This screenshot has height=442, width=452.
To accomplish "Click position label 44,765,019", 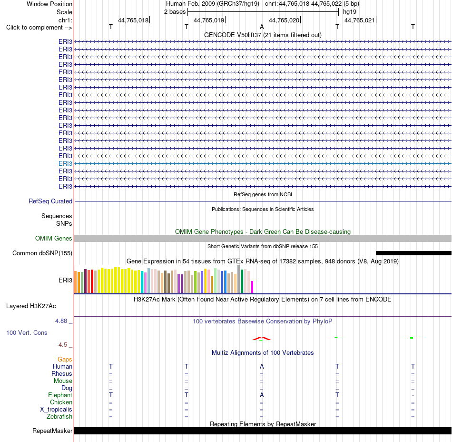I will (x=209, y=20).
